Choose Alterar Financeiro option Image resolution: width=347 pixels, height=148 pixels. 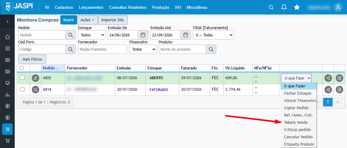(298, 100)
